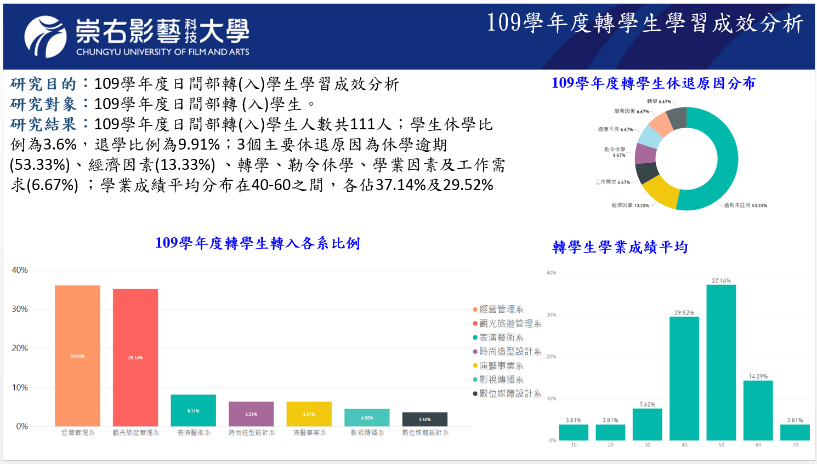Click the histogram bar at score 60 (14.29%)
Viewport: 817px width, 464px height.
pyautogui.click(x=758, y=410)
